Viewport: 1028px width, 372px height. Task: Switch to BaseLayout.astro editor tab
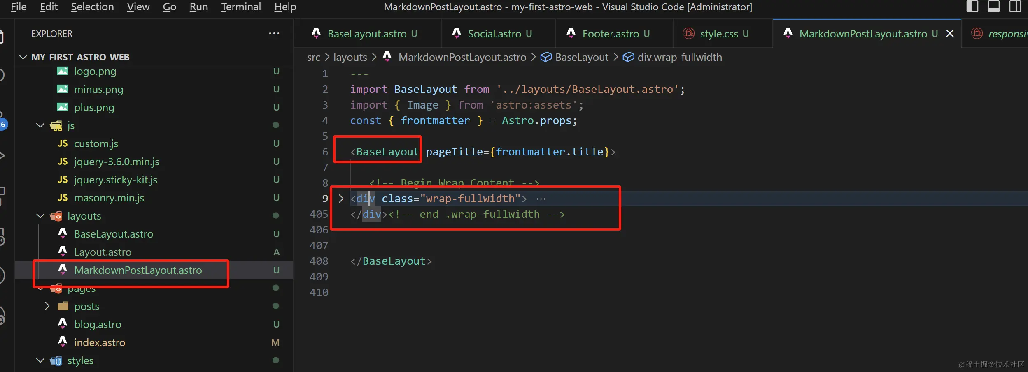367,34
